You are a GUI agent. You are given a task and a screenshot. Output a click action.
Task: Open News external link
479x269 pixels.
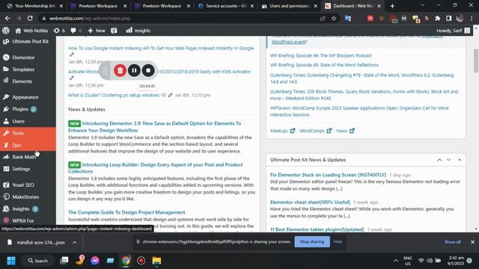(345, 131)
